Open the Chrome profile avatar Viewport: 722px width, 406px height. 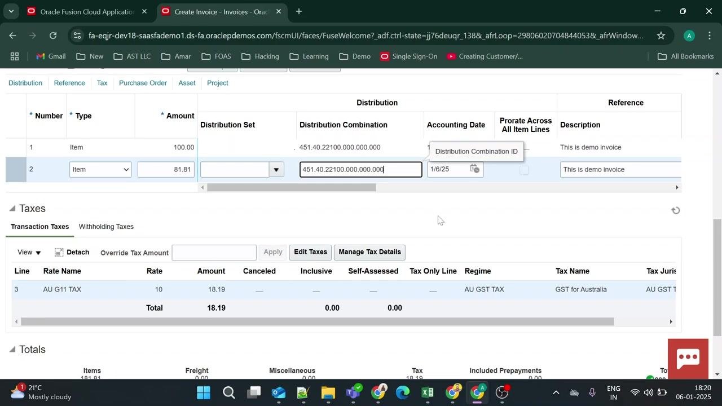pyautogui.click(x=689, y=36)
